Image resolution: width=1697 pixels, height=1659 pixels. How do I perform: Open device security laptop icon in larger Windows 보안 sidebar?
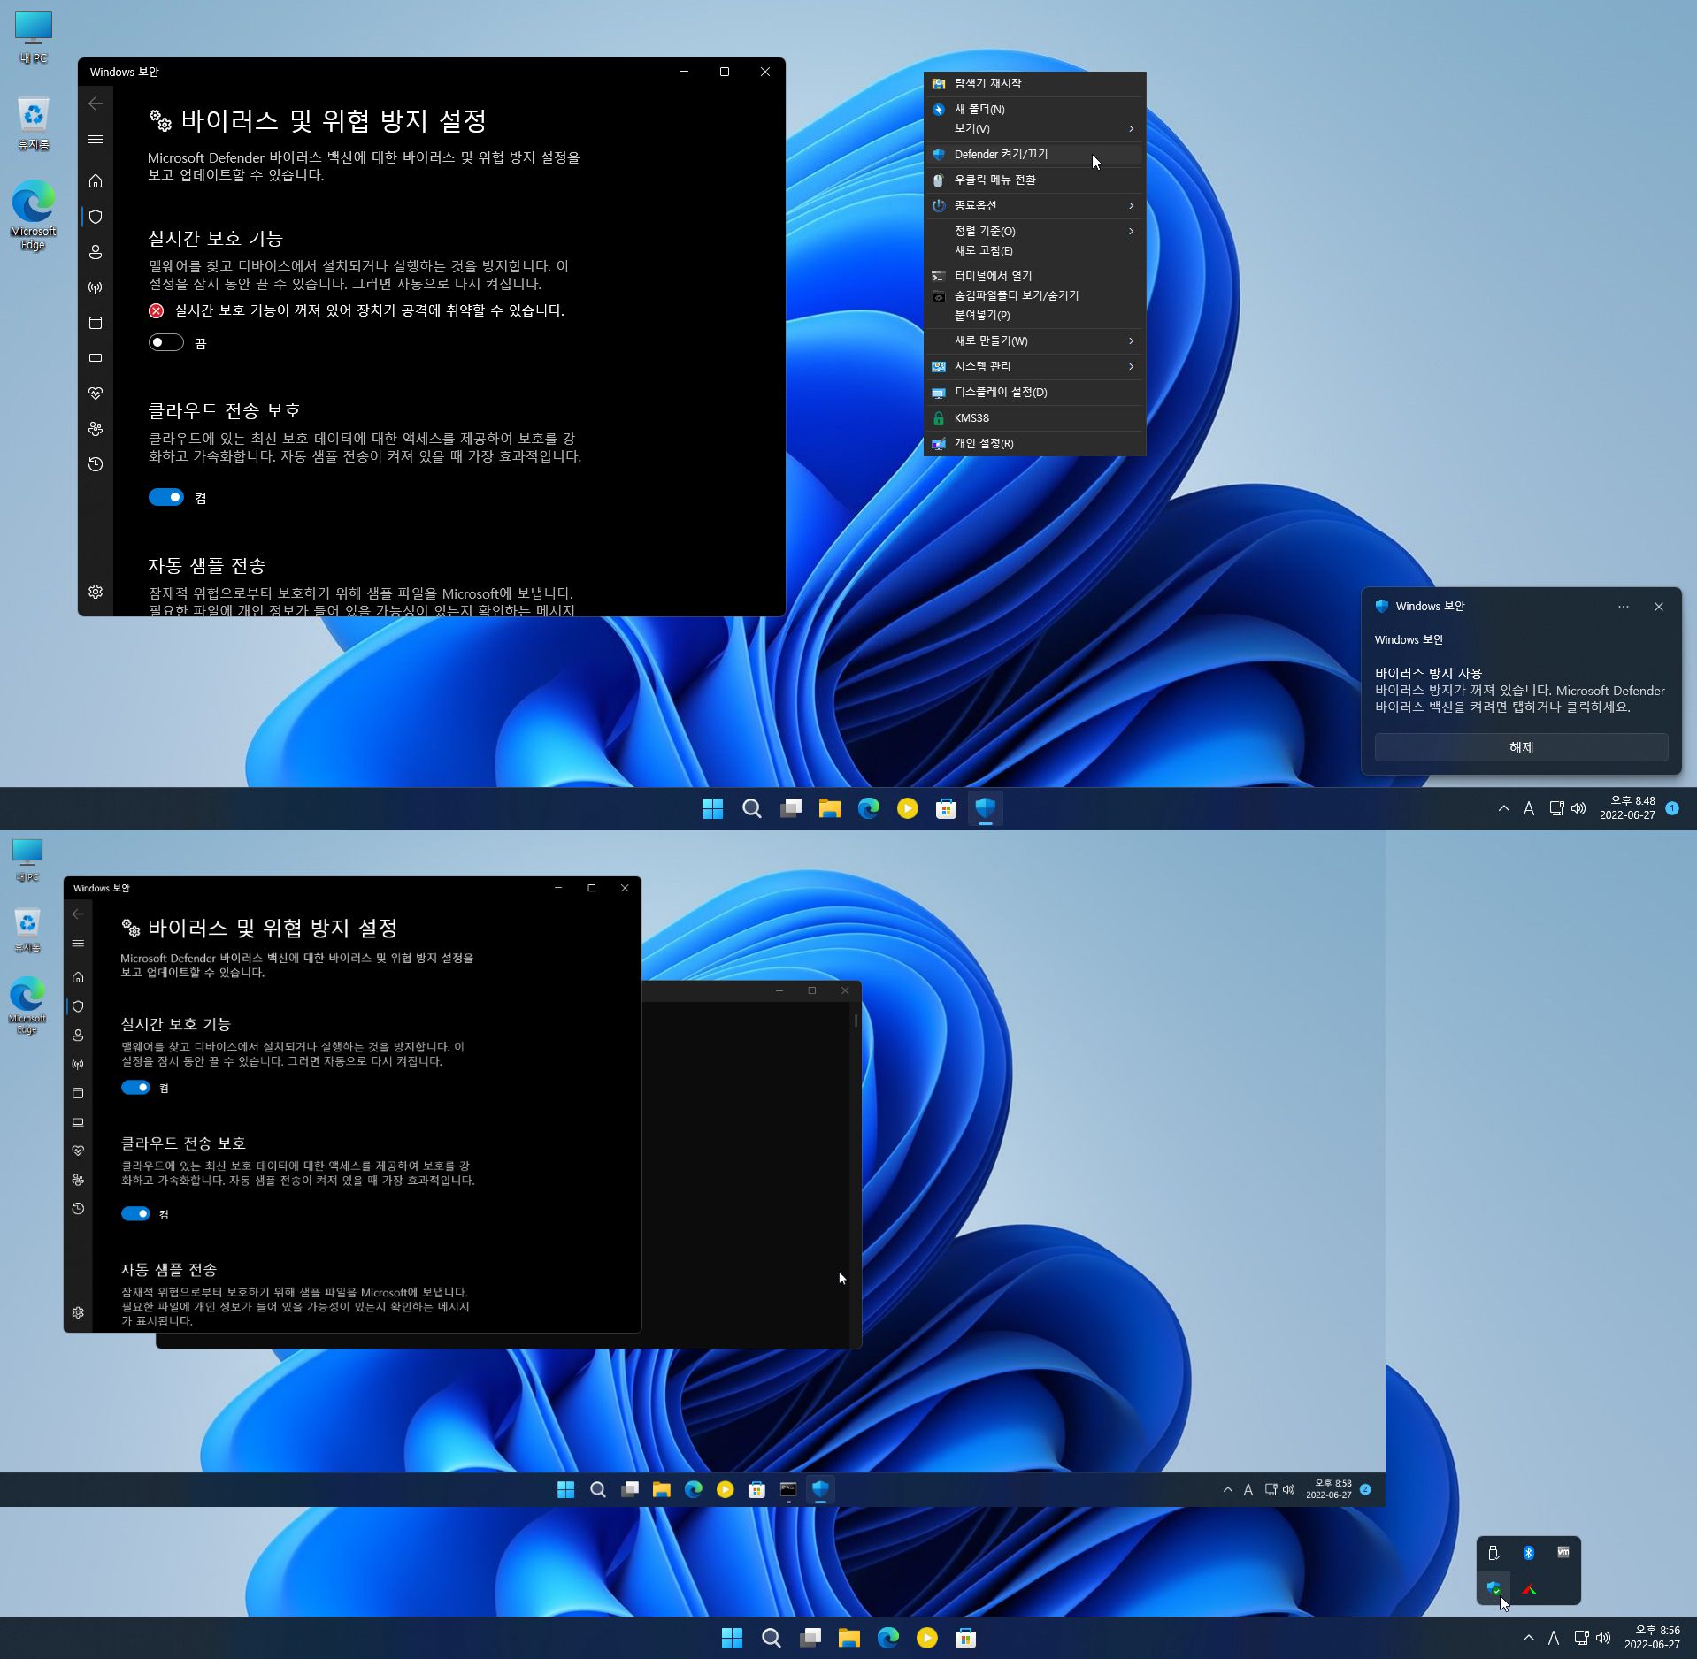96,358
